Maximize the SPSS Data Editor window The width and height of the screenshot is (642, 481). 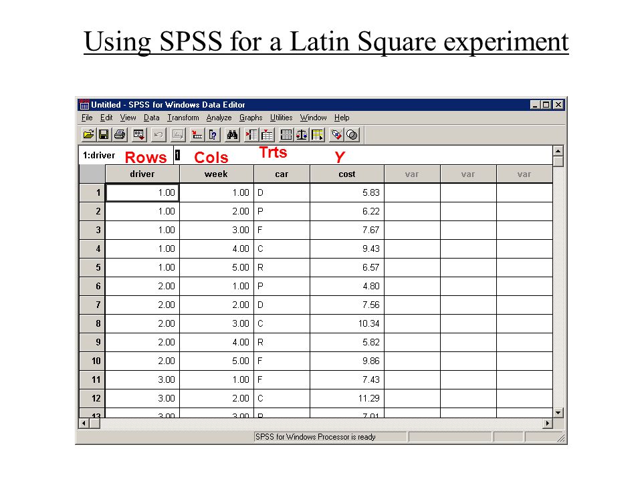point(546,105)
